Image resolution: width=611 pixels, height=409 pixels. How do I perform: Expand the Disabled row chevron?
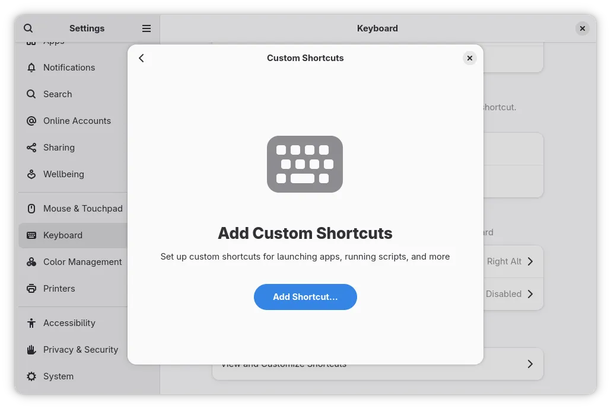(x=530, y=294)
